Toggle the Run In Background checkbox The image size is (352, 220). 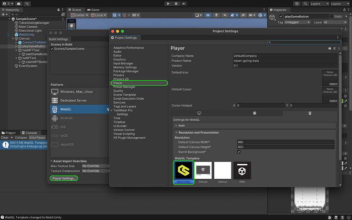pyautogui.click(x=239, y=152)
